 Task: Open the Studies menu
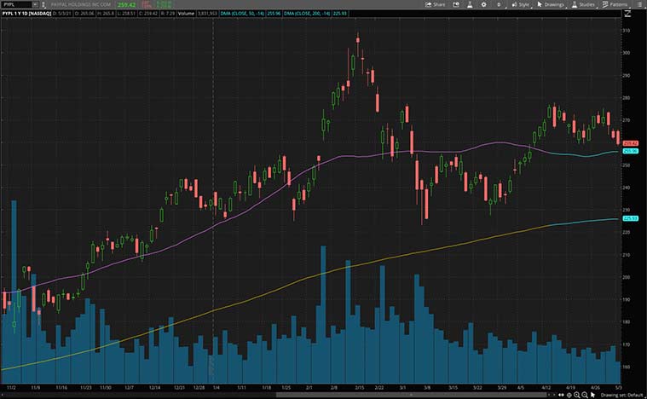click(x=584, y=4)
